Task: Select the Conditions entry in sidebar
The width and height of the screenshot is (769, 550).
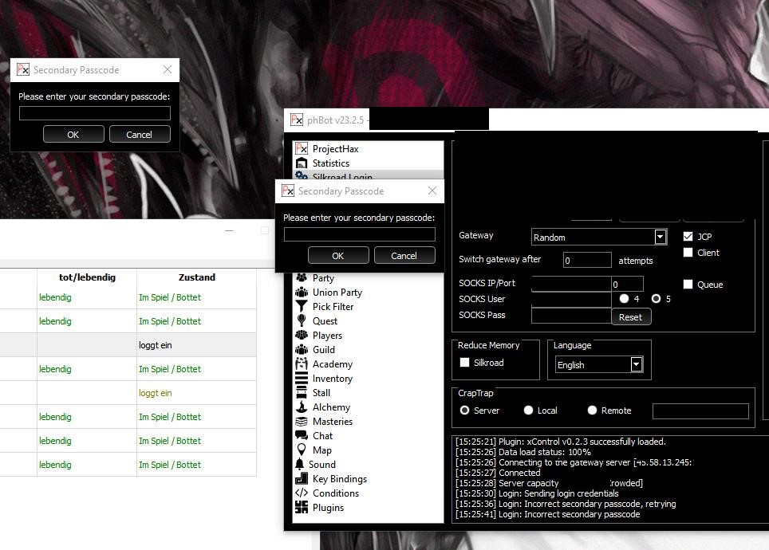Action: tap(335, 493)
